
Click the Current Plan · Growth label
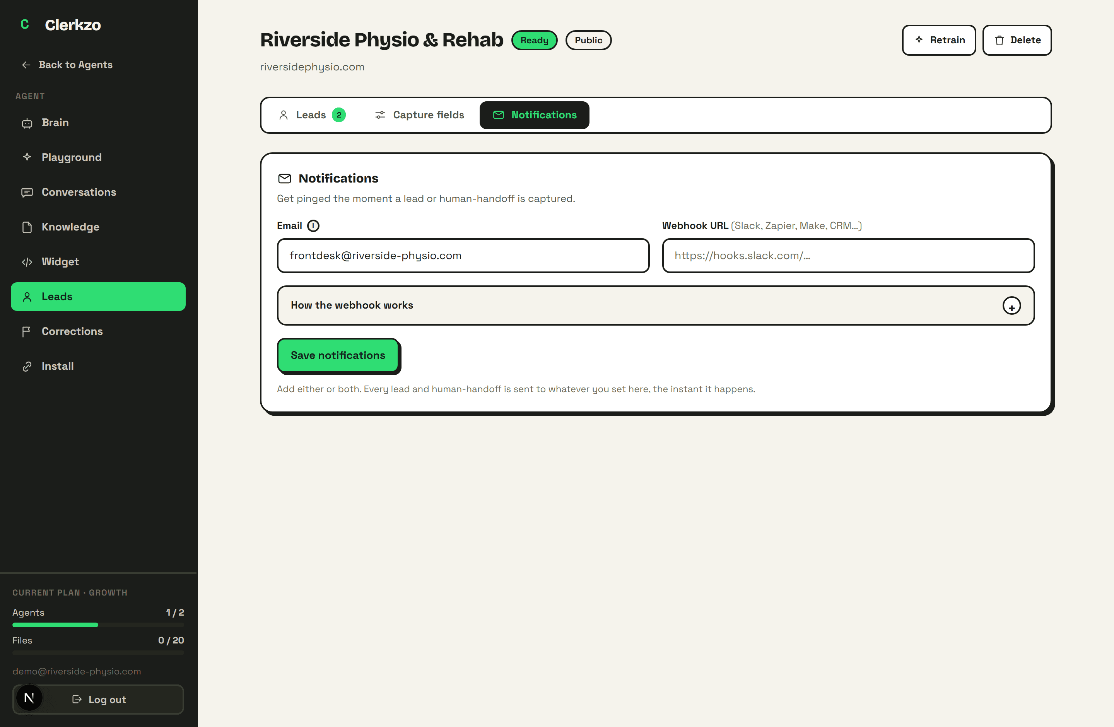point(70,593)
